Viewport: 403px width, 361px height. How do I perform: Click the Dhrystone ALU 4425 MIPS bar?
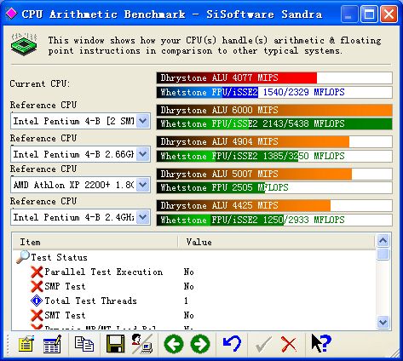coord(274,205)
